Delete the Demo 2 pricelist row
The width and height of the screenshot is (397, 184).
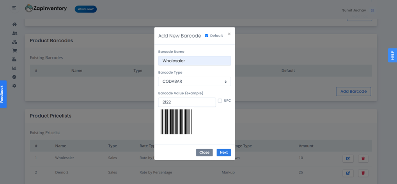363,173
